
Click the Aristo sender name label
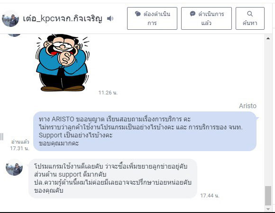[x=247, y=106]
